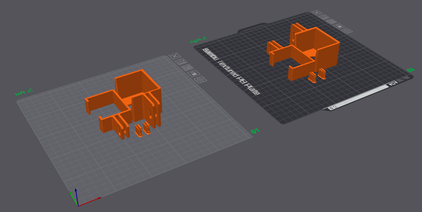Arrange objects on plate 01 (left)
The height and width of the screenshot is (212, 422).
(188, 67)
